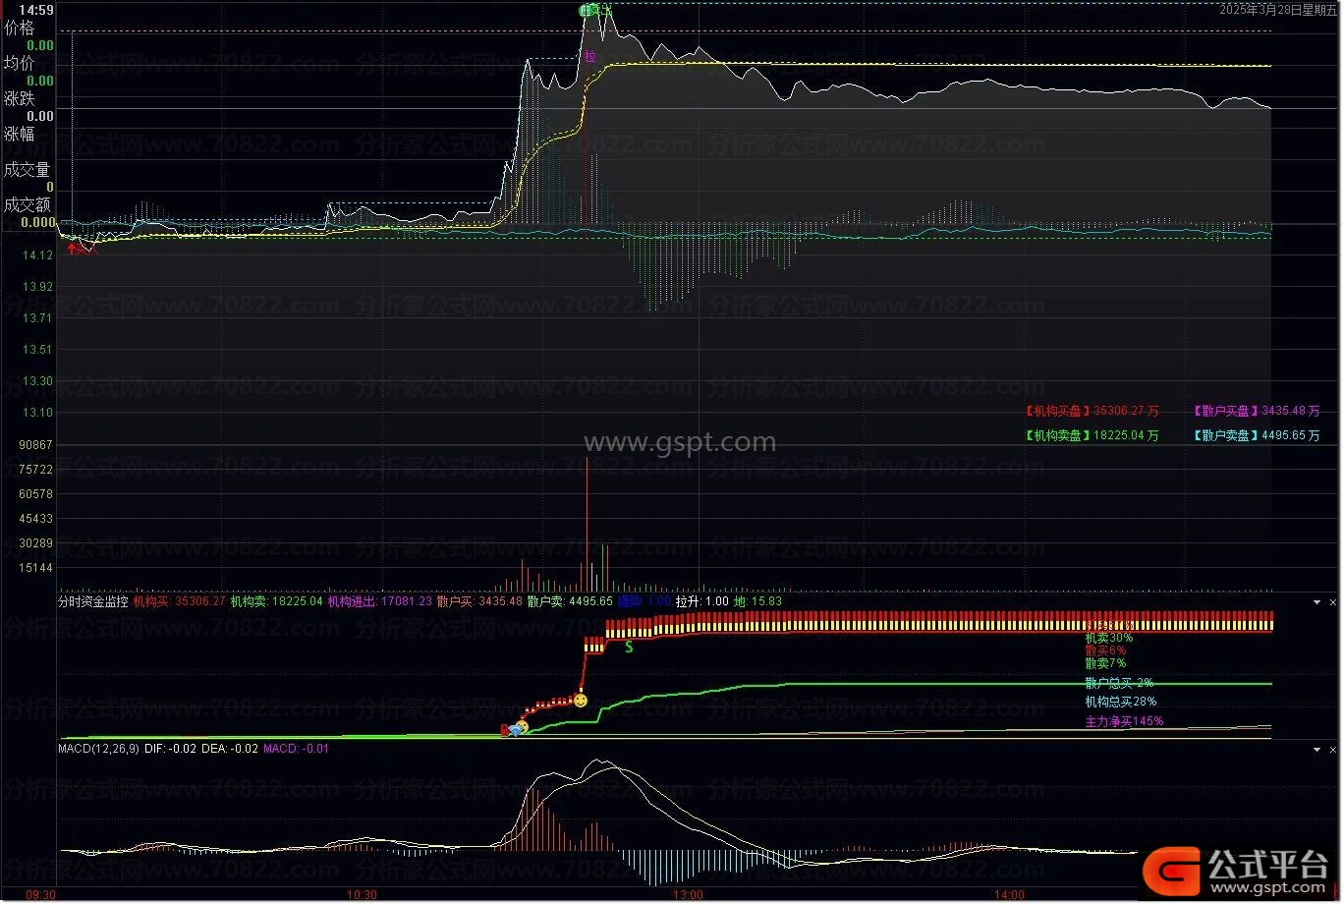Click the green 卖出 sell signal marker
This screenshot has height=904, width=1344.
(x=594, y=11)
